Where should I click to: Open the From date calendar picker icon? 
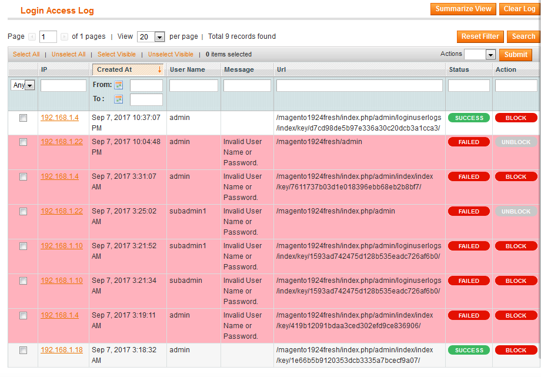(x=118, y=85)
